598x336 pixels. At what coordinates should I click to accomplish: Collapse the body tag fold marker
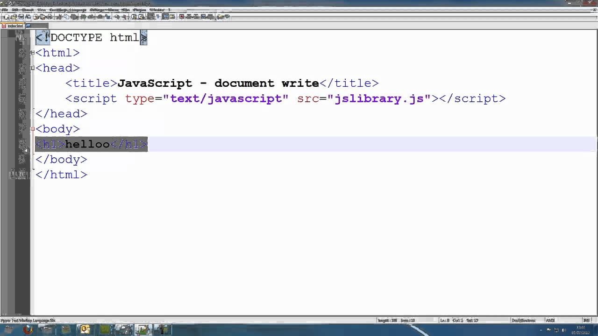pyautogui.click(x=32, y=129)
